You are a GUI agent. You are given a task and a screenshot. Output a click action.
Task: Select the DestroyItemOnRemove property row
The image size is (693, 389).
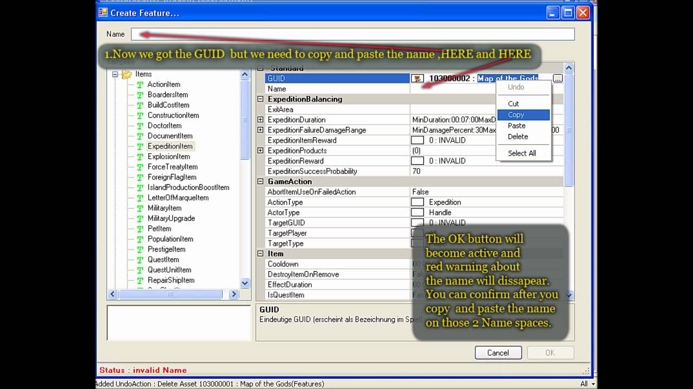click(x=414, y=274)
